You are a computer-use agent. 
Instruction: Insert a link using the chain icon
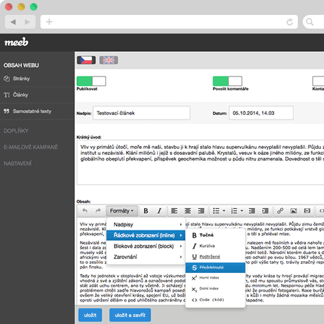(x=280, y=211)
